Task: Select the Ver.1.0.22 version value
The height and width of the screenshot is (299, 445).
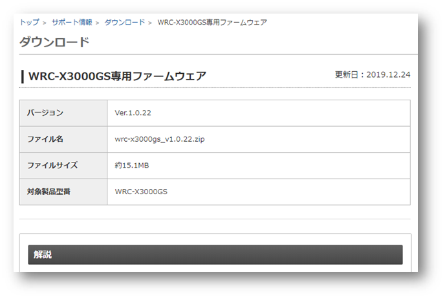Action: pos(133,113)
